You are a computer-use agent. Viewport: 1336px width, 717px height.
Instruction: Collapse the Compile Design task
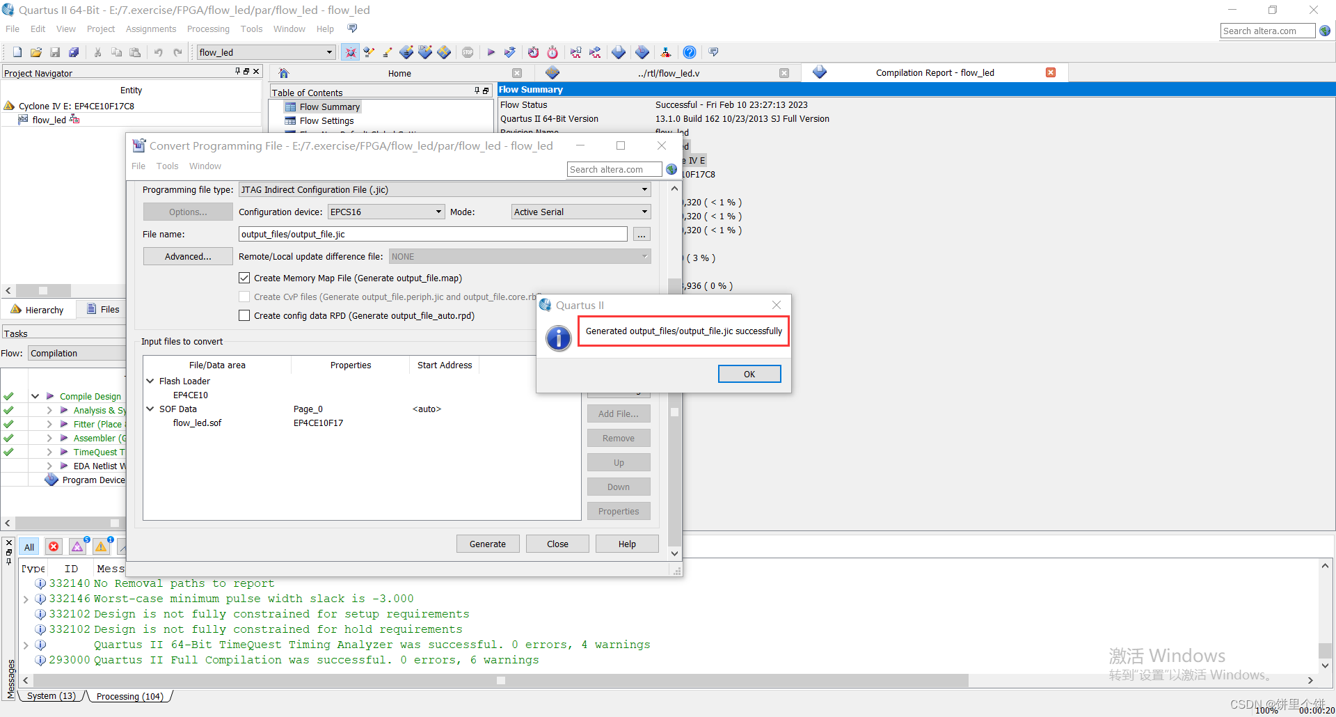[x=35, y=396]
